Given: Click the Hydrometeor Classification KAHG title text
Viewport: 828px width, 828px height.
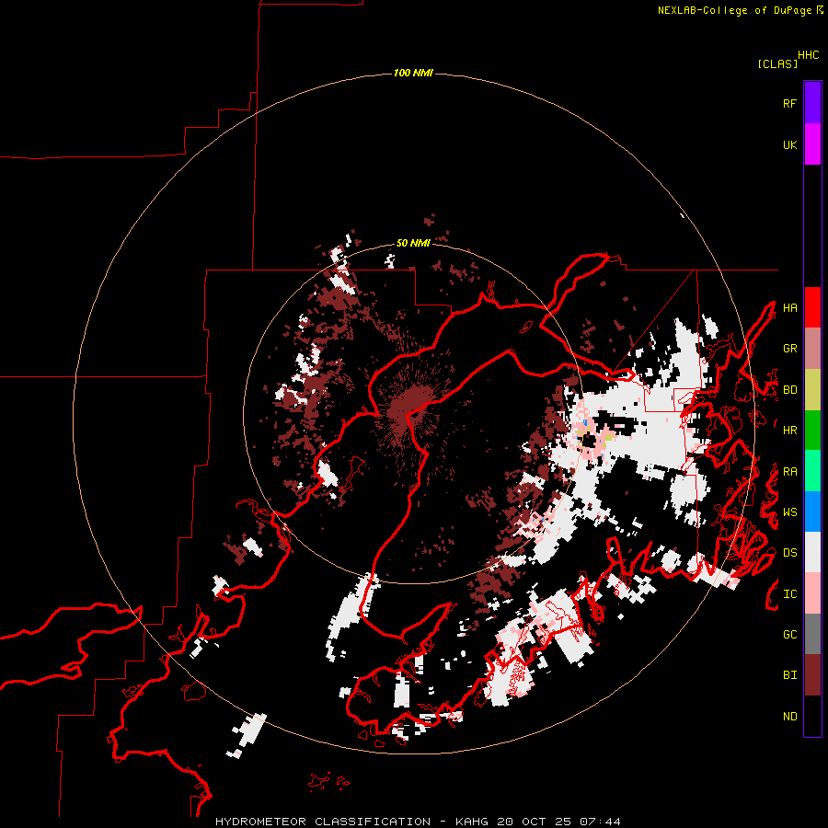Looking at the screenshot, I should 418,822.
